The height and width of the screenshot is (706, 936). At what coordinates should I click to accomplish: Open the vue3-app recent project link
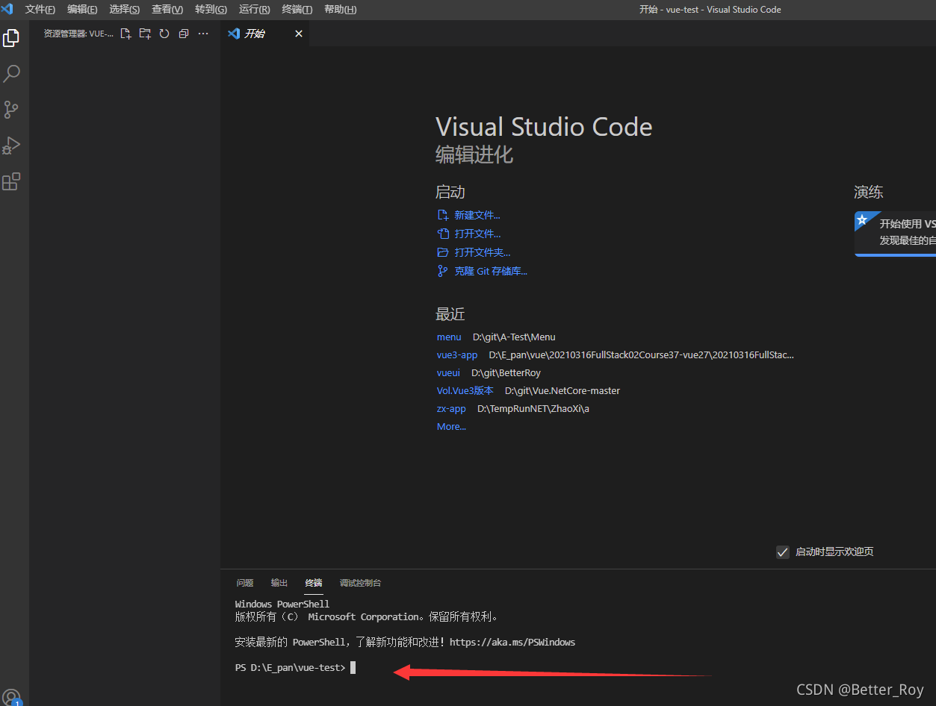point(456,354)
